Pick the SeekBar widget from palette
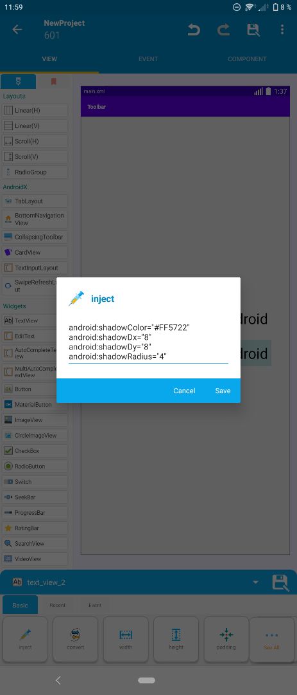The image size is (297, 695). (35, 497)
